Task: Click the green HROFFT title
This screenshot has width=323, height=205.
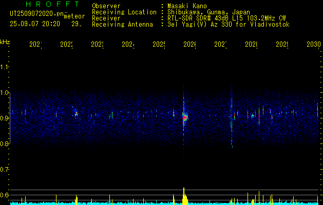Action: (52, 4)
